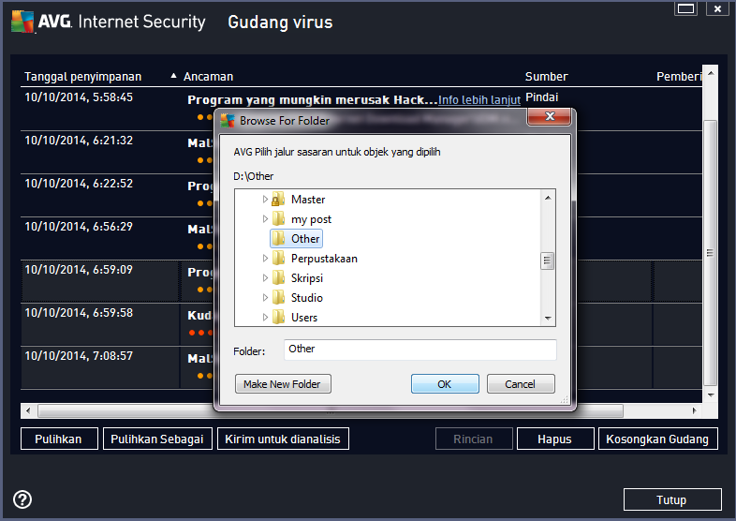The image size is (736, 521).
Task: Select the Other folder in tree
Action: [305, 239]
